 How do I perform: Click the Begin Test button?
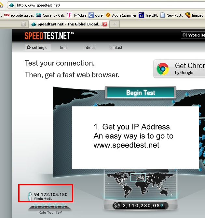tap(141, 92)
